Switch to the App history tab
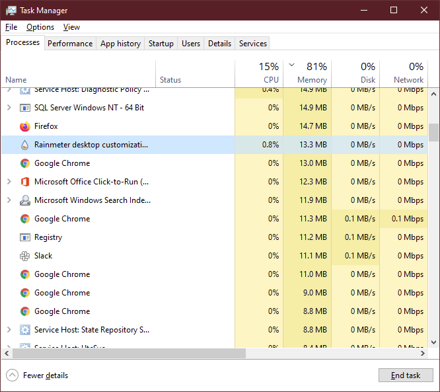This screenshot has width=440, height=392. (120, 44)
